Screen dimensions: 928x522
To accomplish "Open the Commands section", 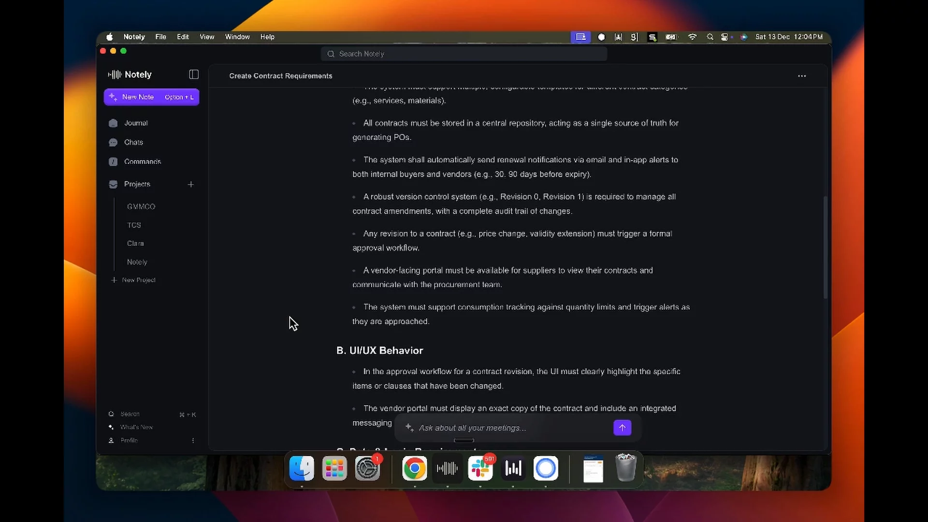I will point(142,162).
